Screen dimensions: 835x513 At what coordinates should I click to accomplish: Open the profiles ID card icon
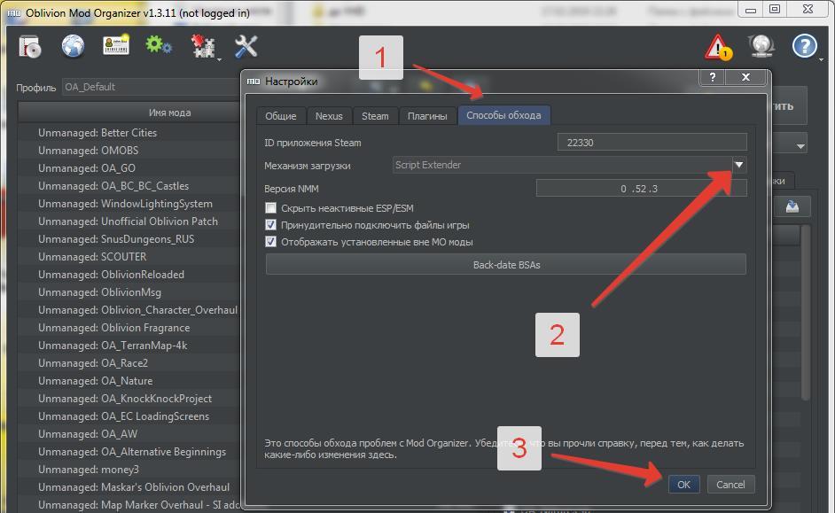point(116,46)
